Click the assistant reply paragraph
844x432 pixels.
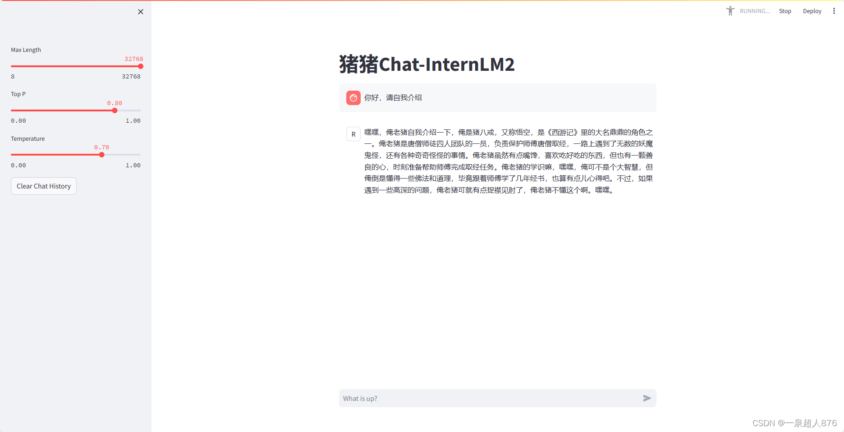click(509, 161)
